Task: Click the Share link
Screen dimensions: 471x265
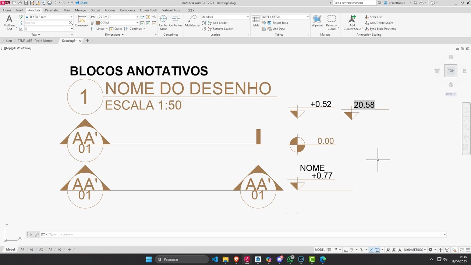Action: pos(81,3)
